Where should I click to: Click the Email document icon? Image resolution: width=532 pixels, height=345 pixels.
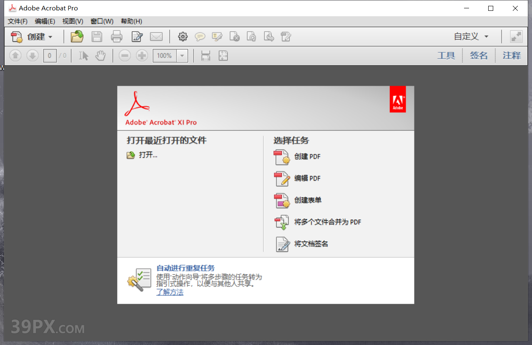156,37
